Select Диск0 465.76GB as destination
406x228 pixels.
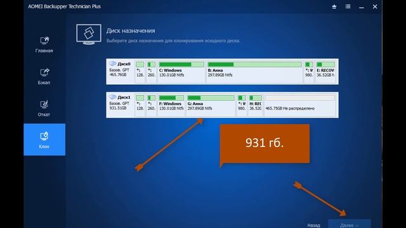pos(222,72)
